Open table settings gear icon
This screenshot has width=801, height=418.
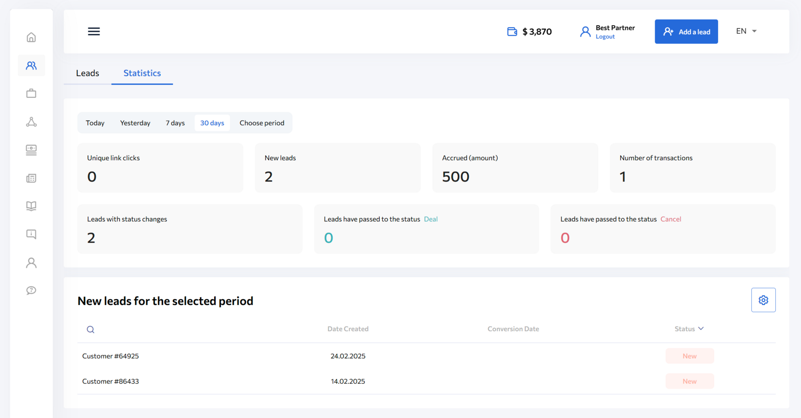pos(763,300)
